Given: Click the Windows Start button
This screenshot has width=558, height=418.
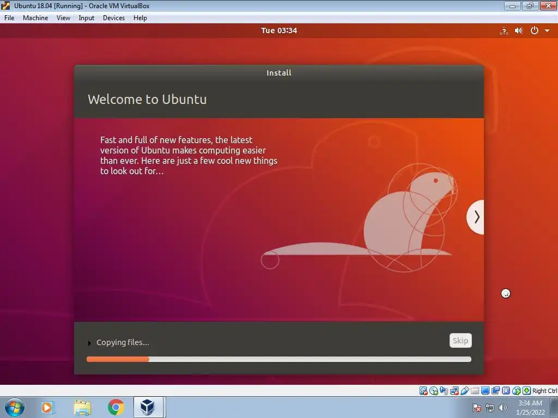Looking at the screenshot, I should point(15,407).
